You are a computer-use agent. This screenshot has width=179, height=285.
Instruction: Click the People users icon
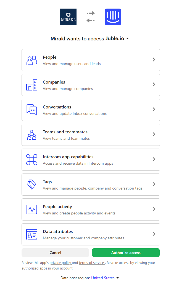tap(32, 60)
